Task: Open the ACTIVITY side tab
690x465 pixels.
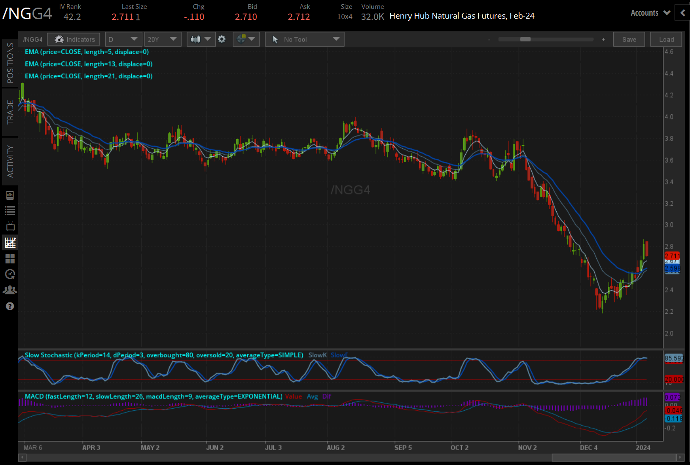Action: pos(10,161)
